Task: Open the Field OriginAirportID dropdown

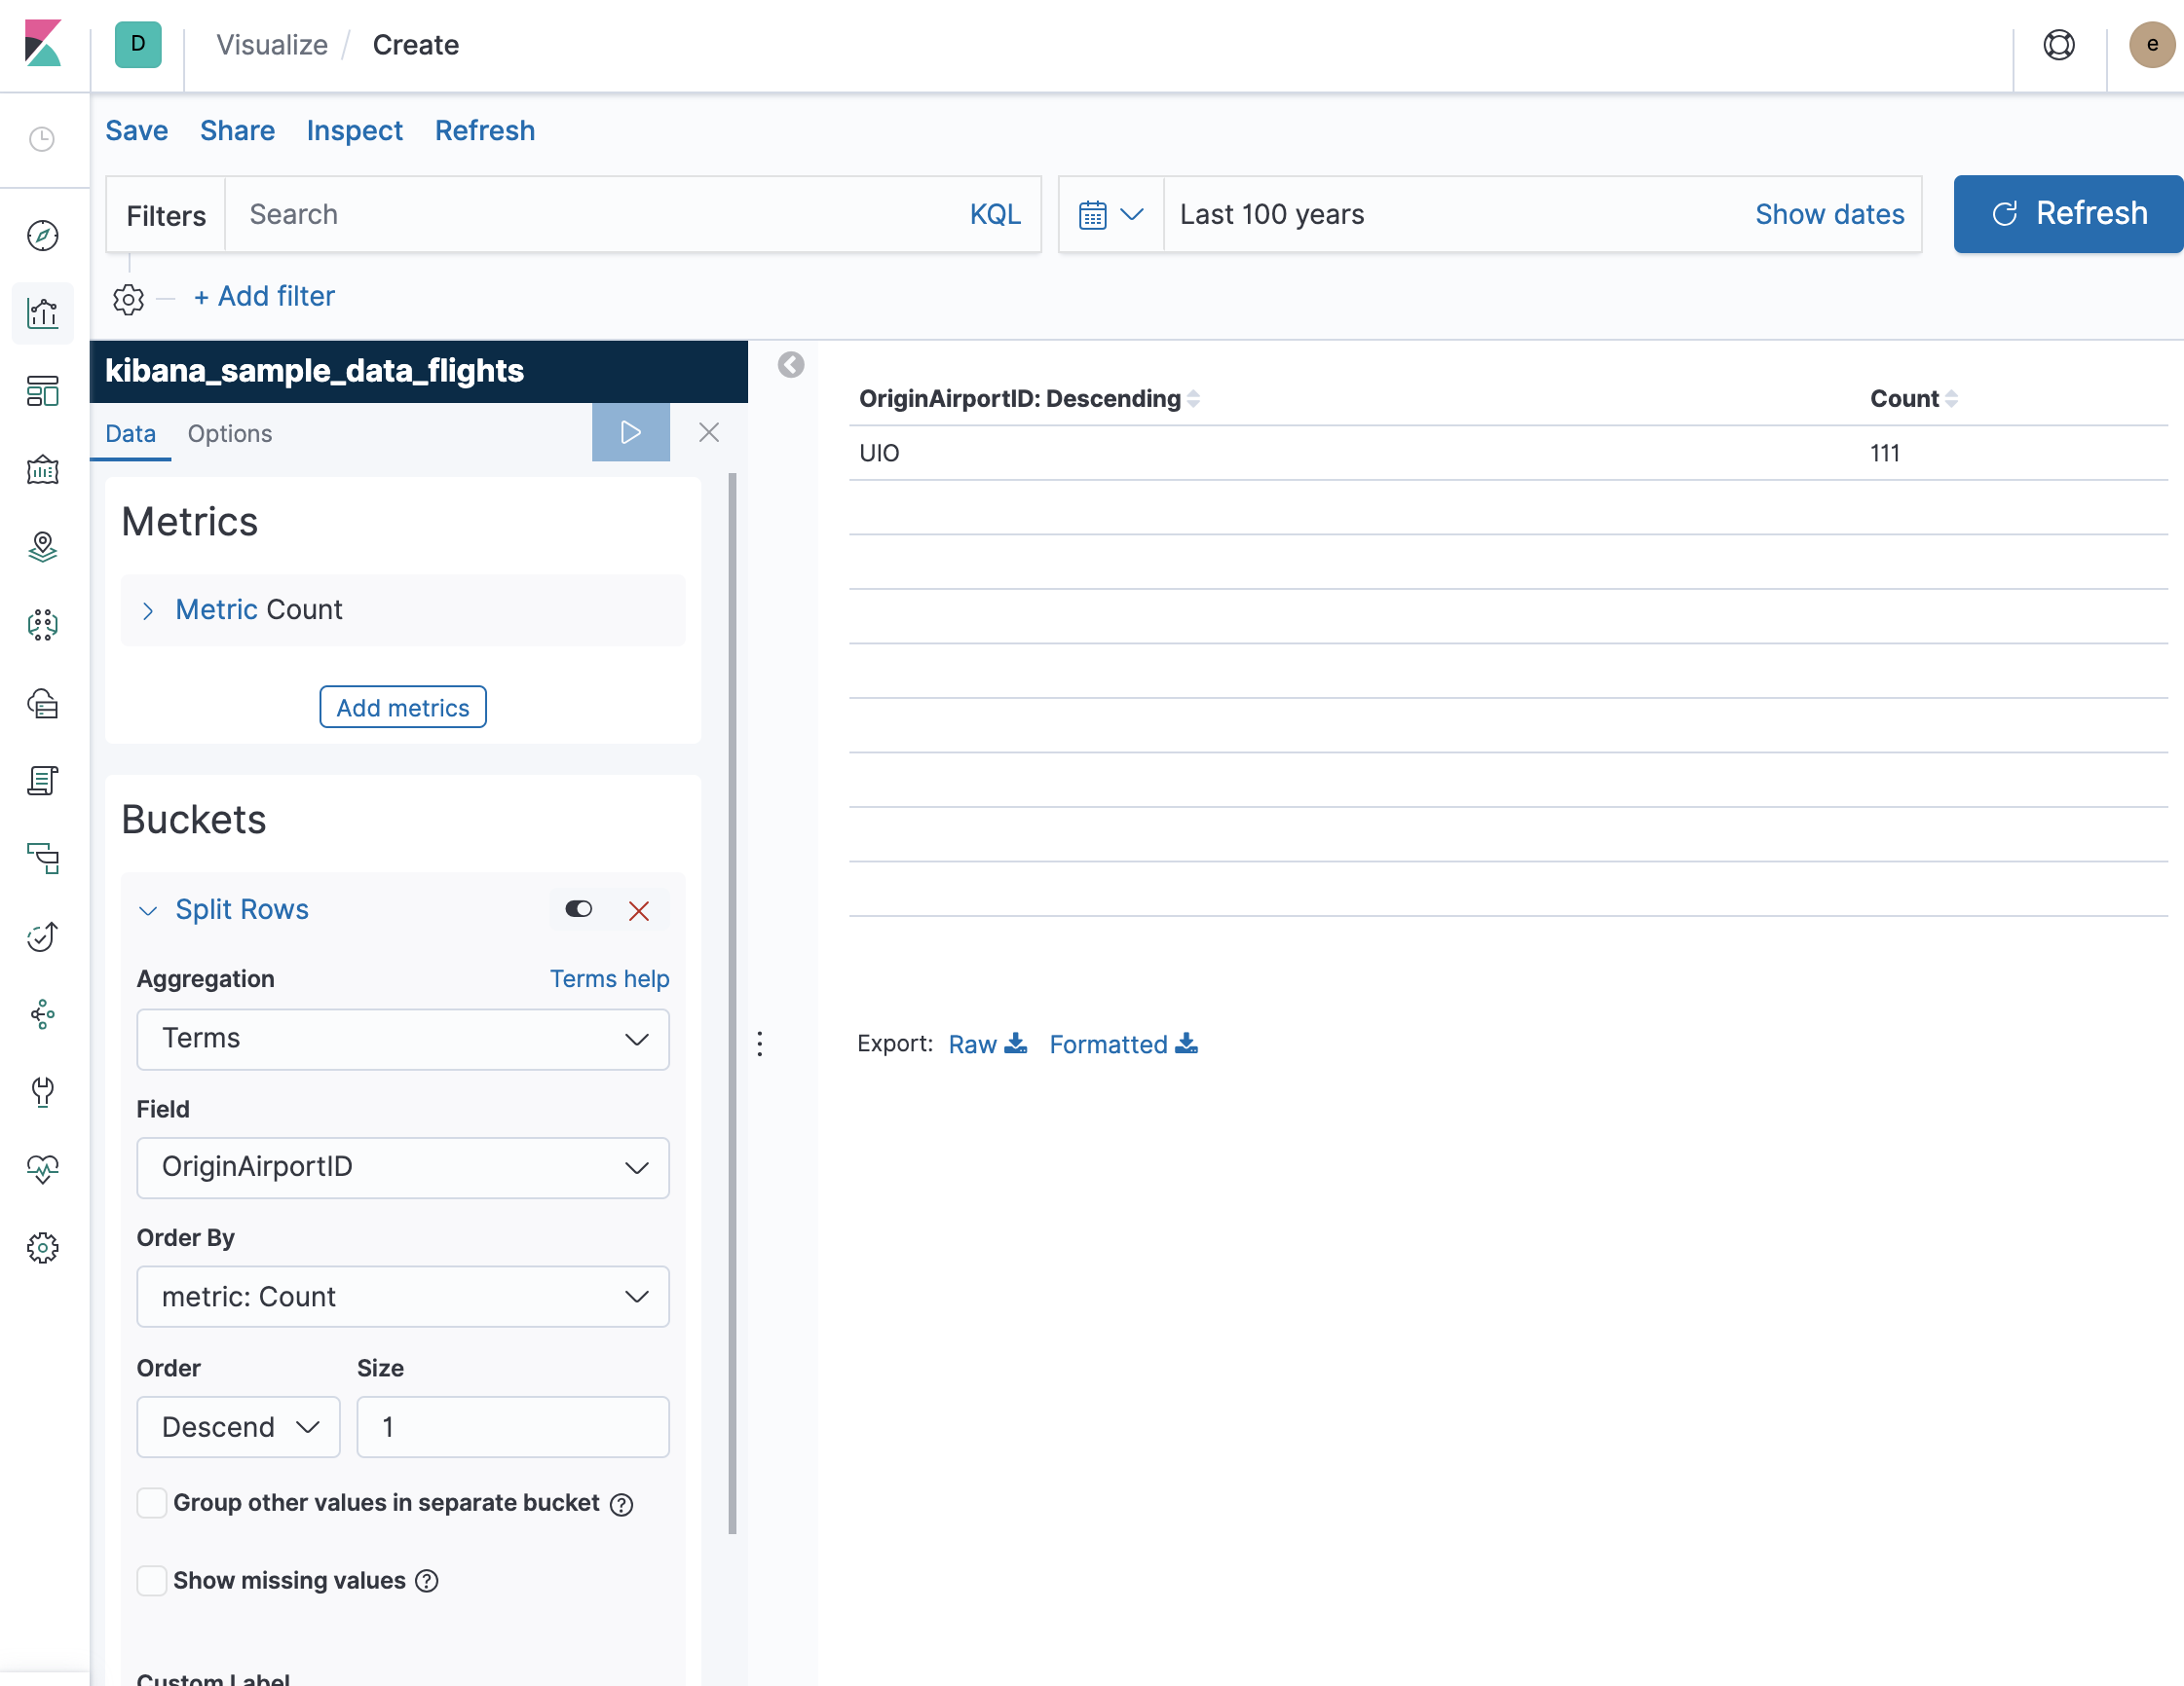Action: click(x=403, y=1167)
